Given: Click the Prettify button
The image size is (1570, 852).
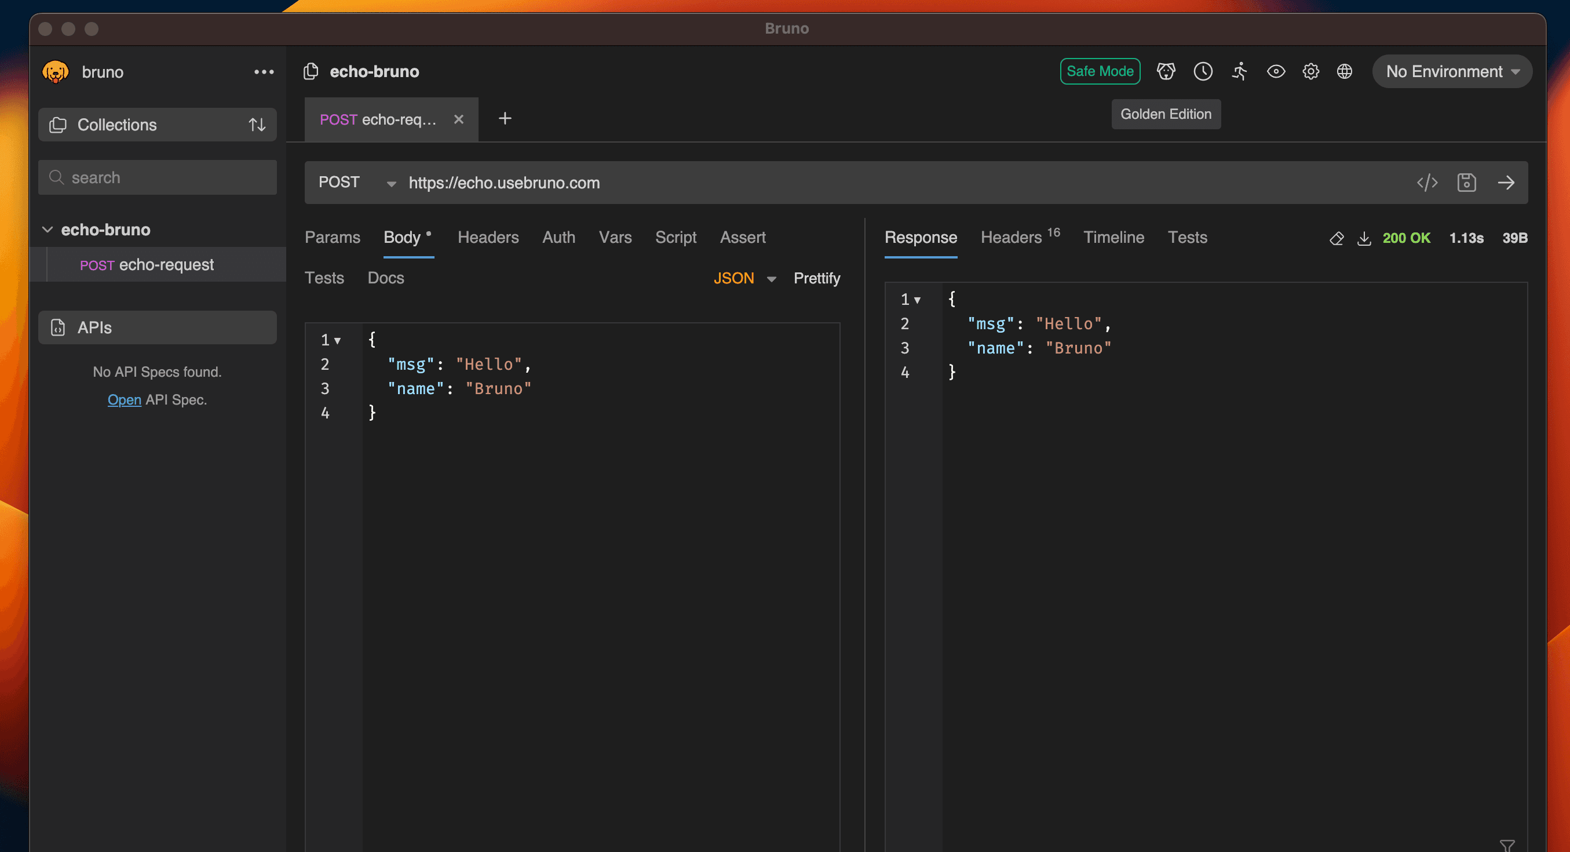Looking at the screenshot, I should (816, 278).
